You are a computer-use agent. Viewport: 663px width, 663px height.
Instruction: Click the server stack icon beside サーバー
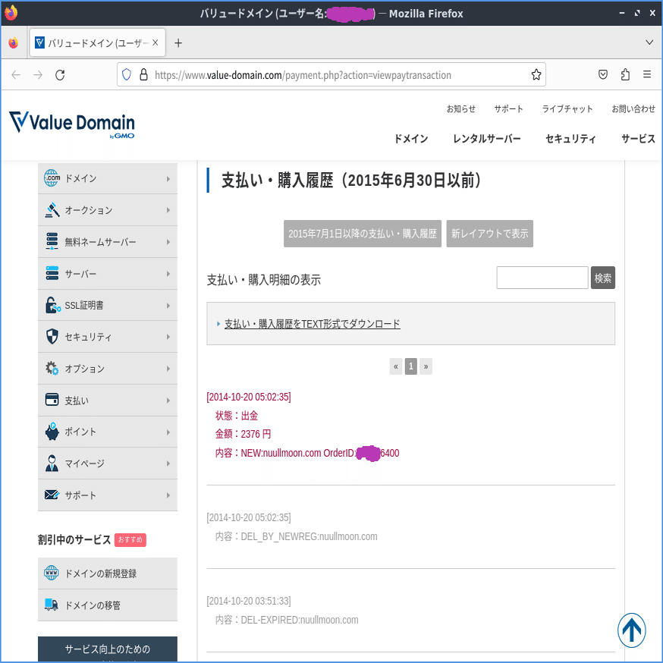coord(52,273)
